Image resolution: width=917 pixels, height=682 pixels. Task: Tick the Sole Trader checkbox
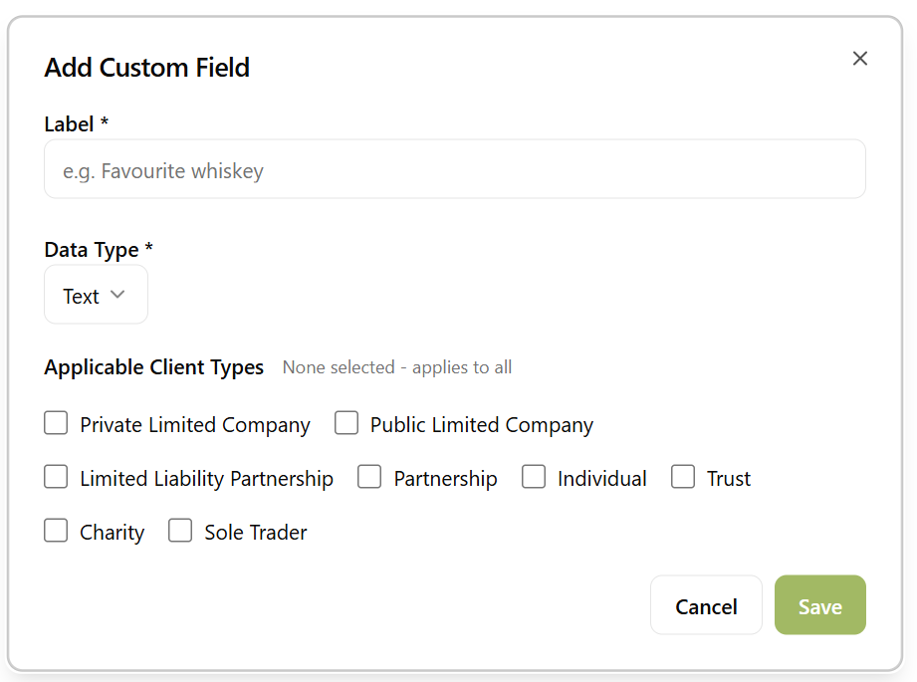(180, 530)
